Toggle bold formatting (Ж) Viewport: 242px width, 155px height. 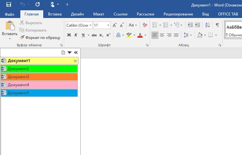click(x=68, y=35)
